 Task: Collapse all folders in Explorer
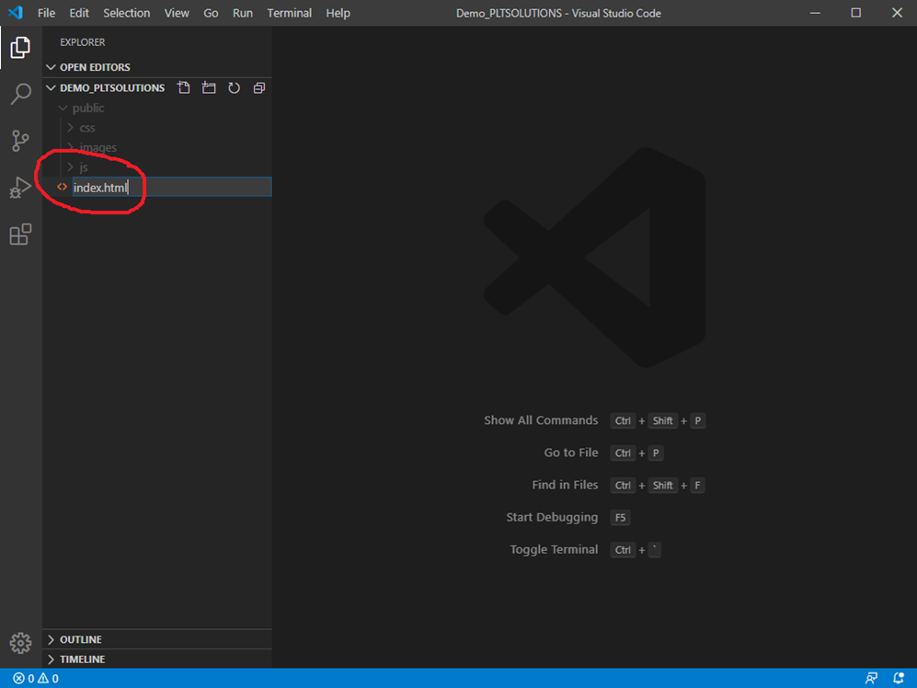tap(259, 87)
